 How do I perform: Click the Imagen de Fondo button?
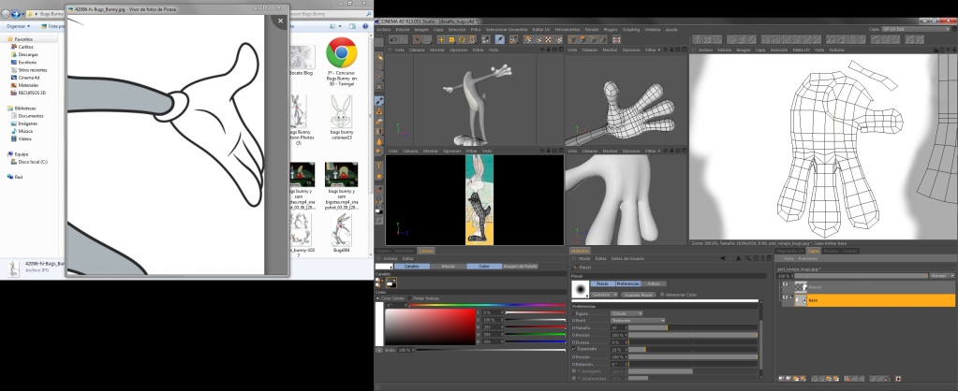click(520, 266)
